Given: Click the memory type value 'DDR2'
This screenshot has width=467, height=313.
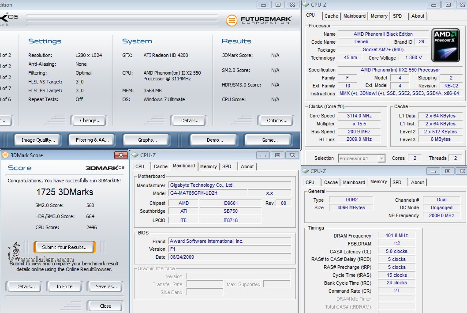Looking at the screenshot, I should 351,200.
